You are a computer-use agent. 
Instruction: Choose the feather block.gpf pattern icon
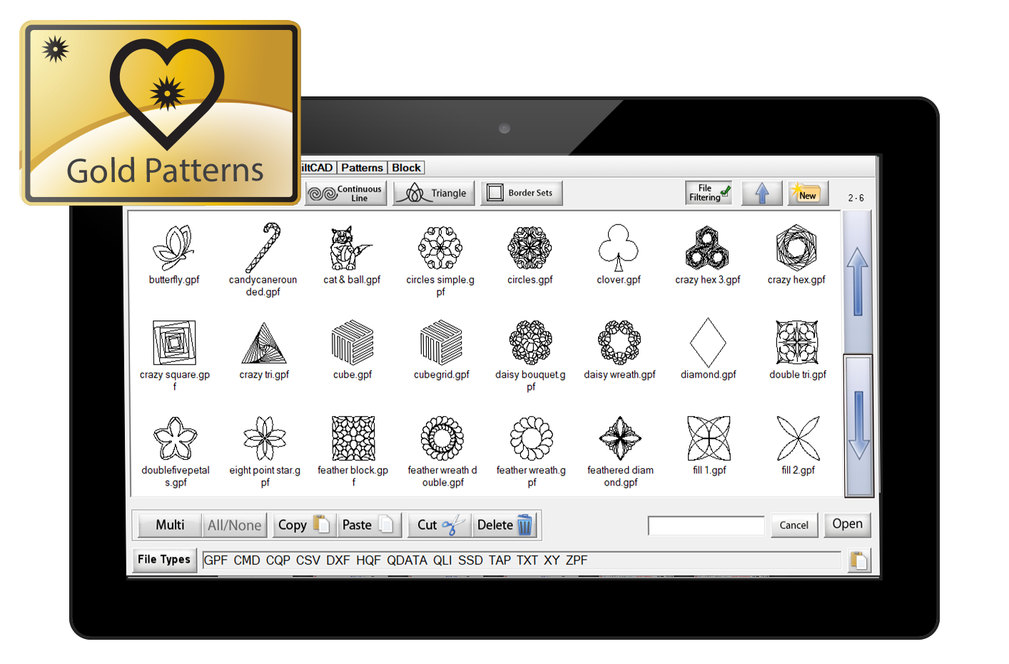point(353,438)
